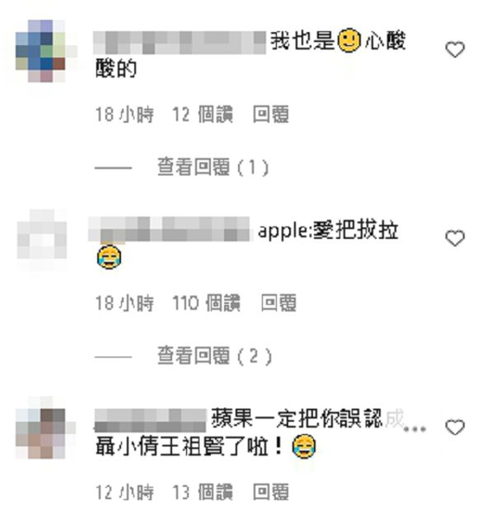500x519 pixels.
Task: View the 12 個讚 likes list
Action: [203, 115]
